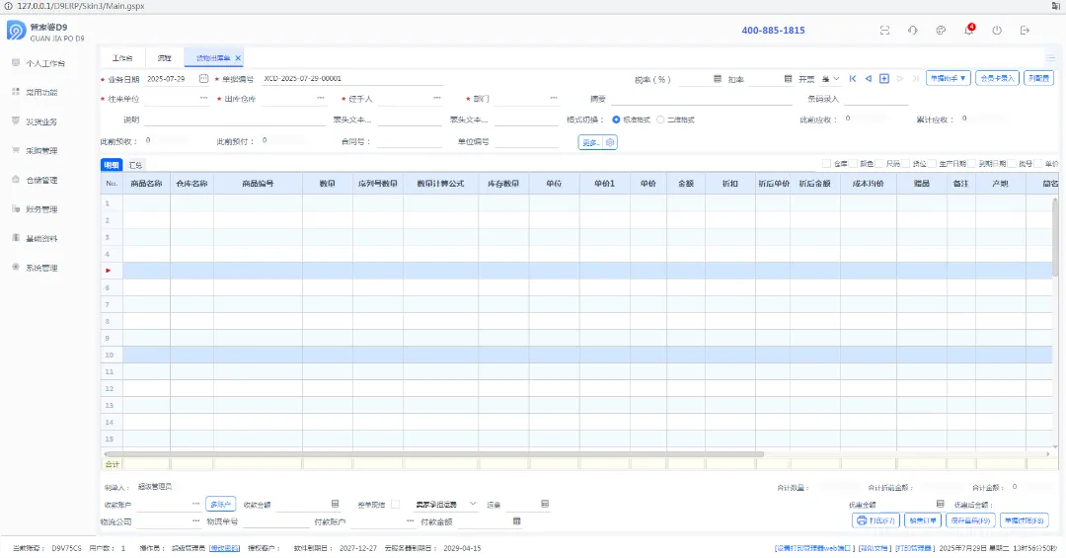1066x558 pixels.
Task: Select the 标准格式 radio button
Action: pyautogui.click(x=616, y=120)
